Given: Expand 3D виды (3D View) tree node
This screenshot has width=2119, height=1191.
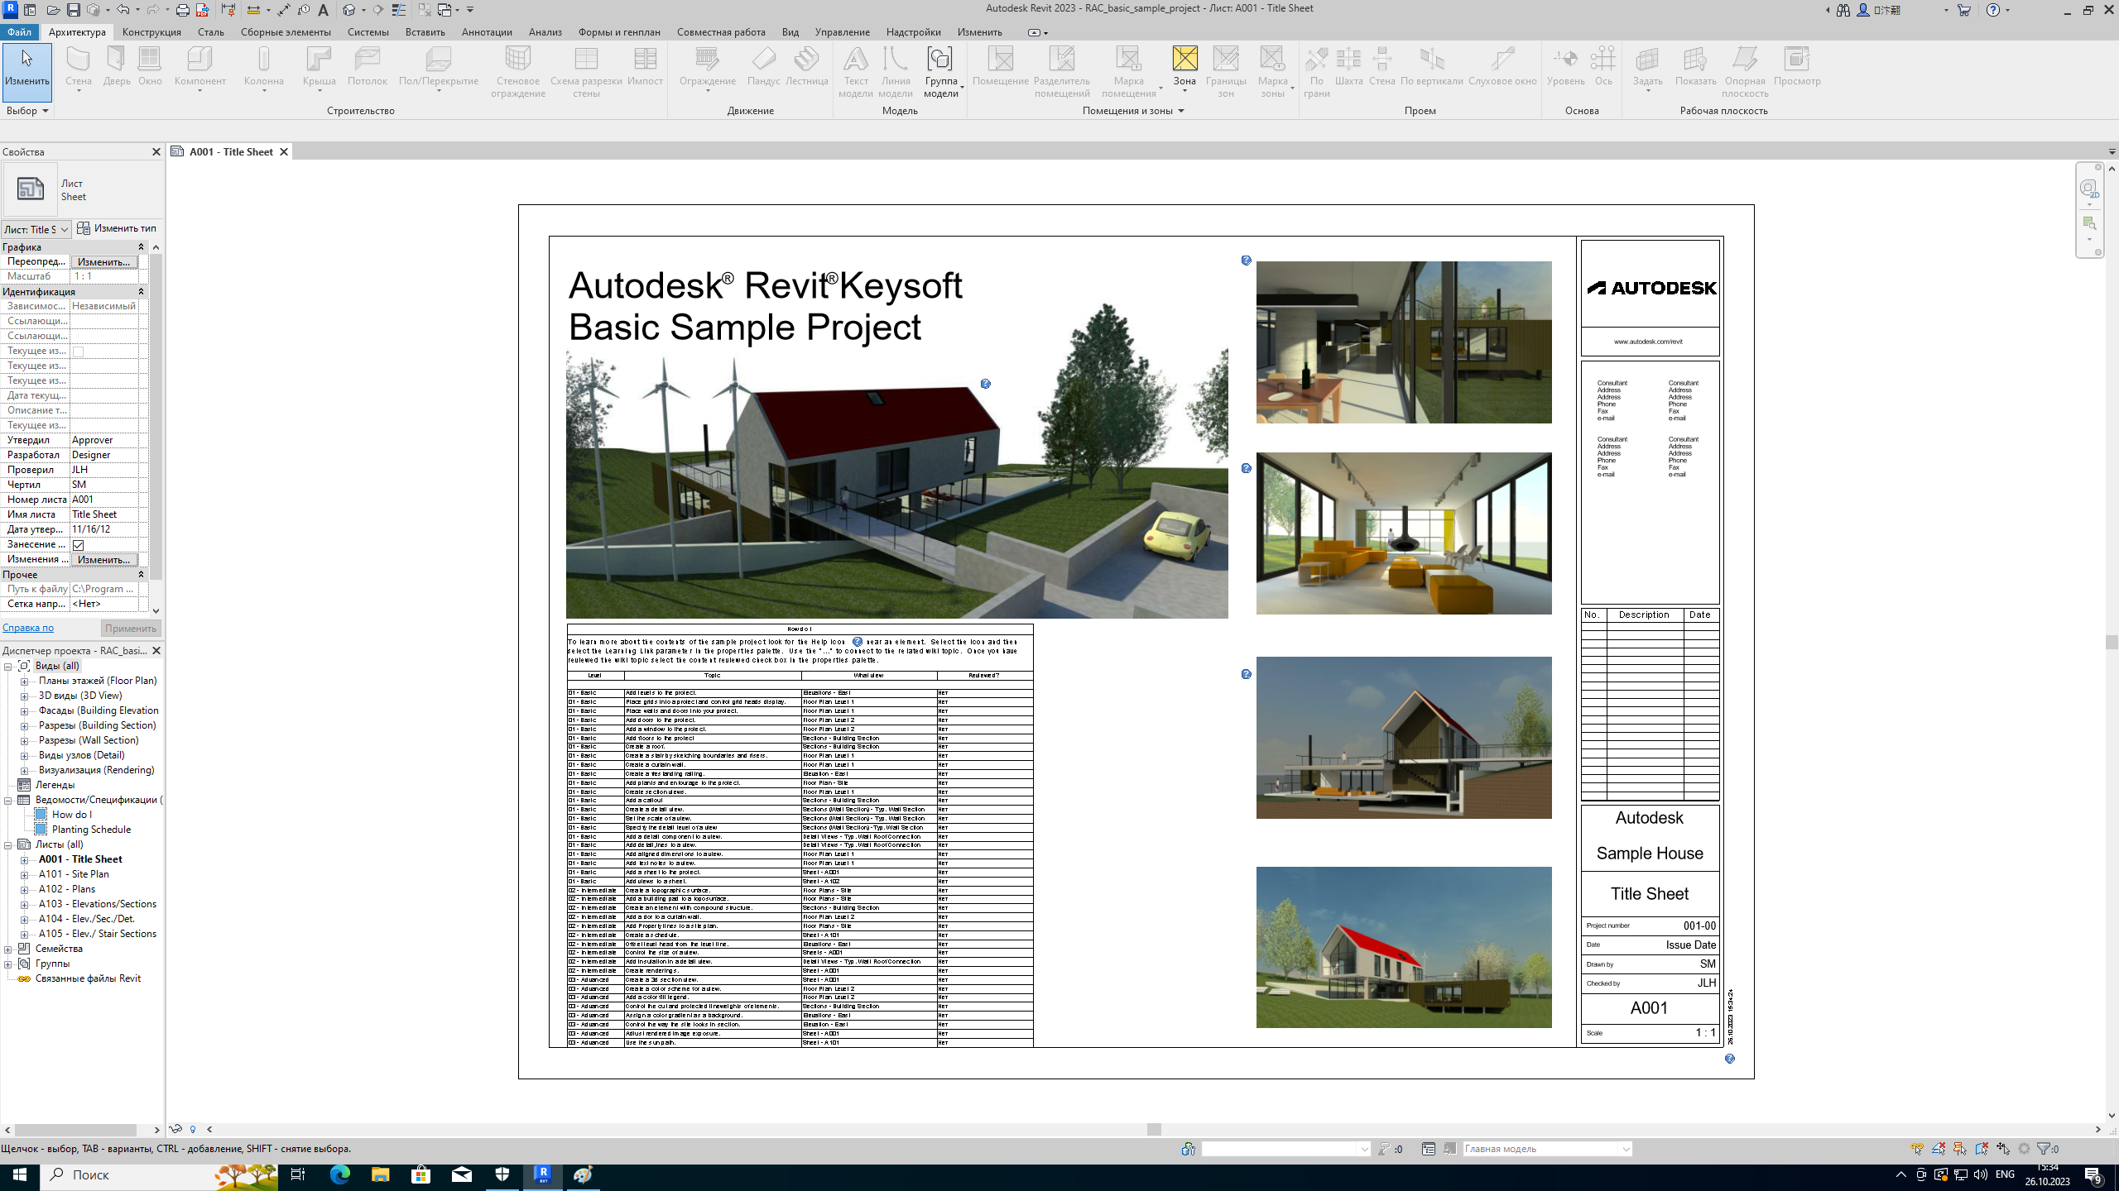Looking at the screenshot, I should point(24,696).
